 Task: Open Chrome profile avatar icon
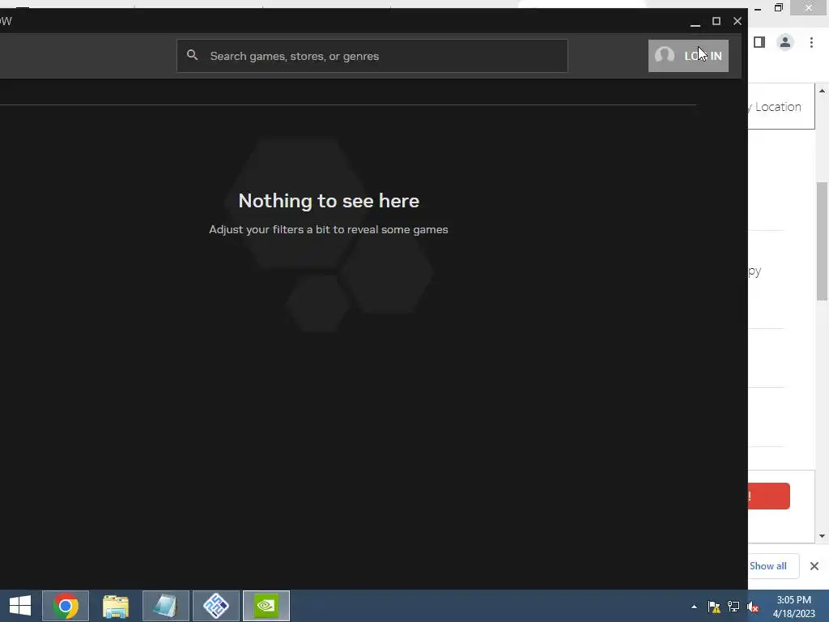(x=785, y=42)
